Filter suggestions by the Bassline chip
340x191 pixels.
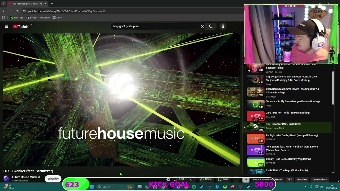coord(302,180)
